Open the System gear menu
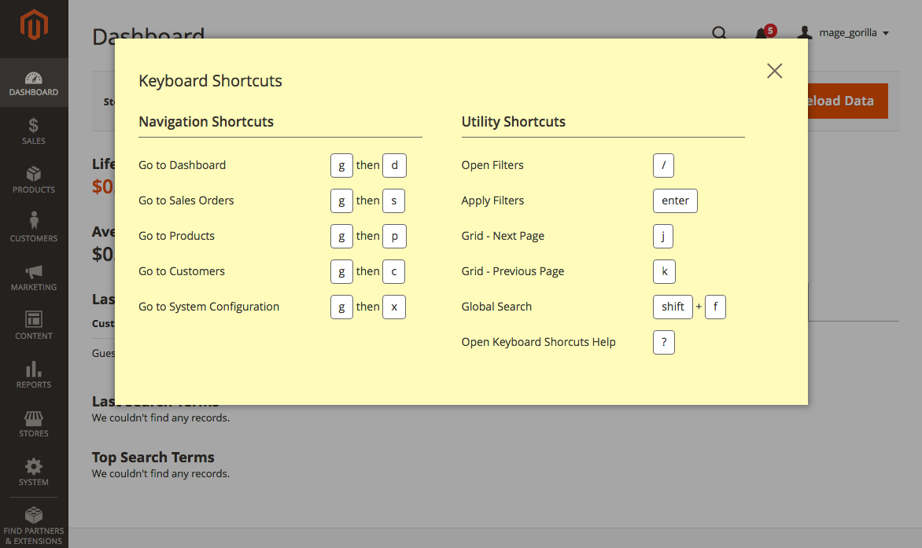 point(34,472)
